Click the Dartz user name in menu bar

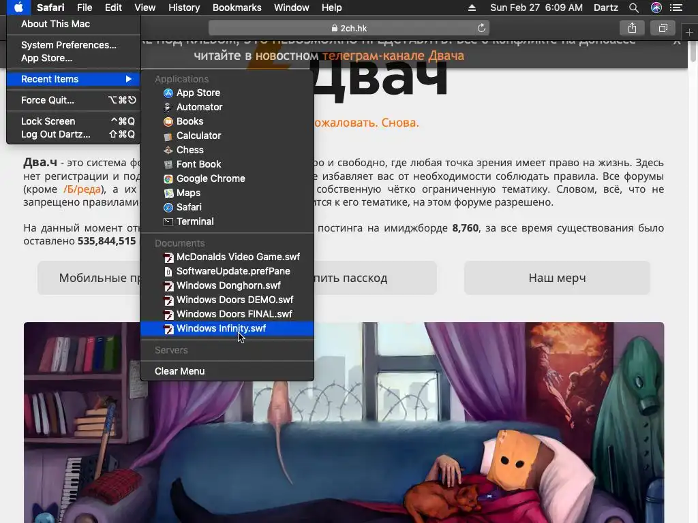coord(605,7)
